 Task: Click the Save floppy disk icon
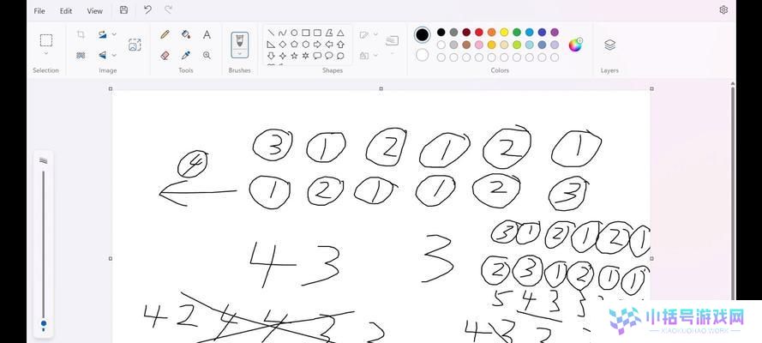pos(124,10)
